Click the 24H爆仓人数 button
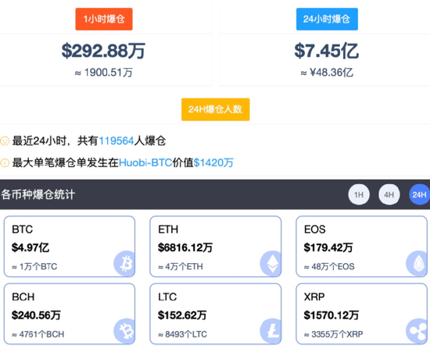The height and width of the screenshot is (349, 430). click(216, 109)
